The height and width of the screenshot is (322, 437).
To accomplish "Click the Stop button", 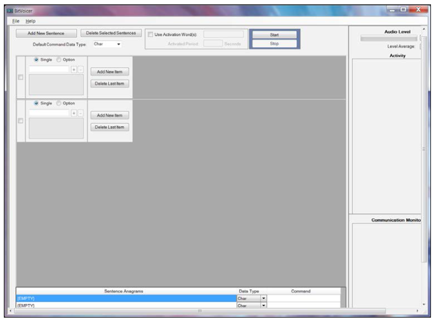I will click(x=275, y=43).
